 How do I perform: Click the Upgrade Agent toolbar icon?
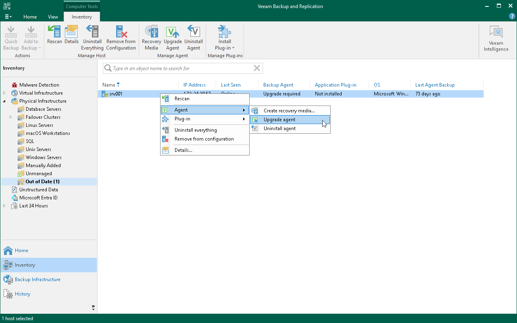pos(173,36)
